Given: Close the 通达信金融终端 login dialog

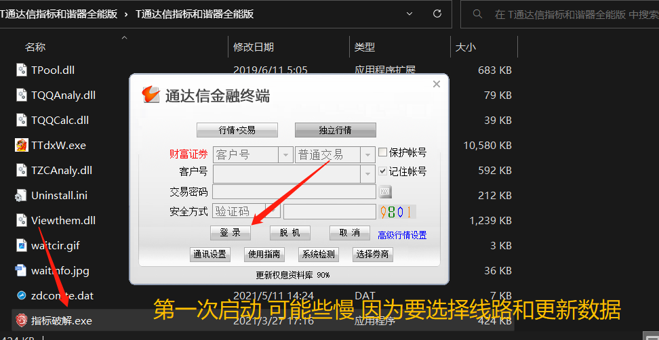Looking at the screenshot, I should (437, 84).
